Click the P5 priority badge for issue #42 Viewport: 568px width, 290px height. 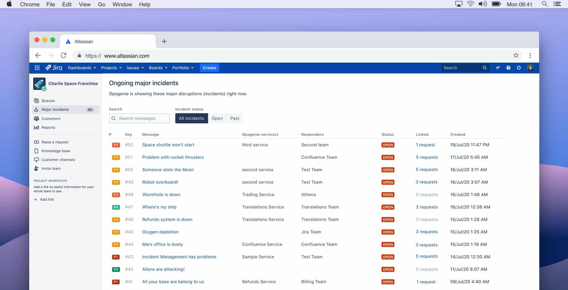pyautogui.click(x=116, y=269)
